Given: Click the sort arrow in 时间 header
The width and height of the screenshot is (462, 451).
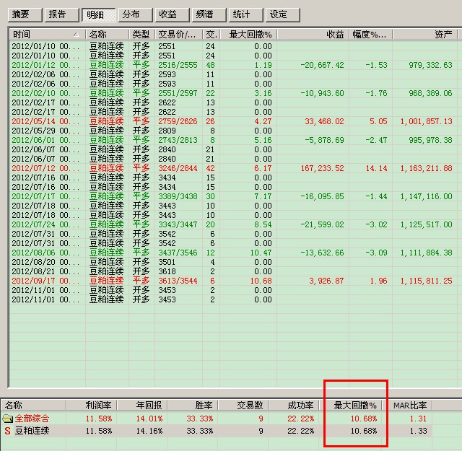Looking at the screenshot, I should [x=77, y=35].
